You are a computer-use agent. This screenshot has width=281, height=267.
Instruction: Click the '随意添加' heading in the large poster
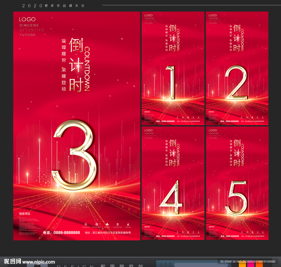pyautogui.click(x=24, y=213)
